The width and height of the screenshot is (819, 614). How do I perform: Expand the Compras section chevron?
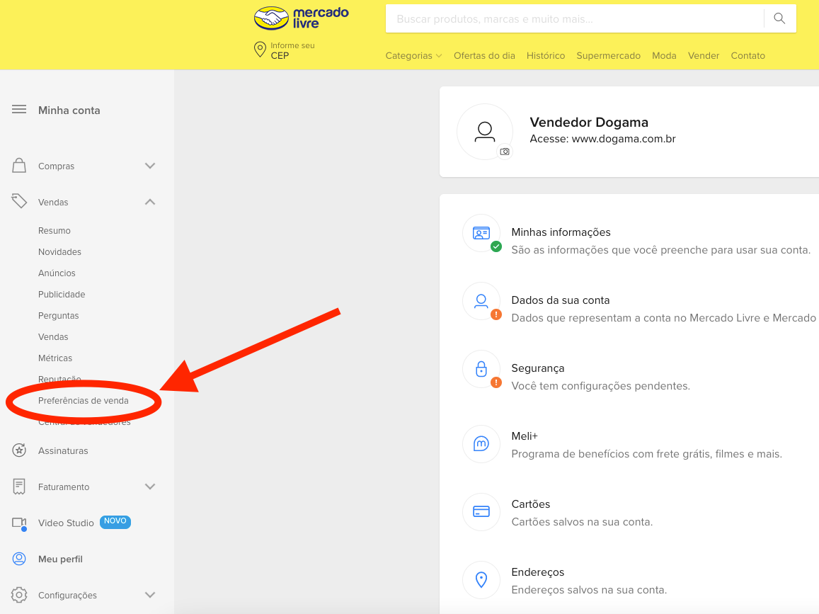(x=150, y=166)
